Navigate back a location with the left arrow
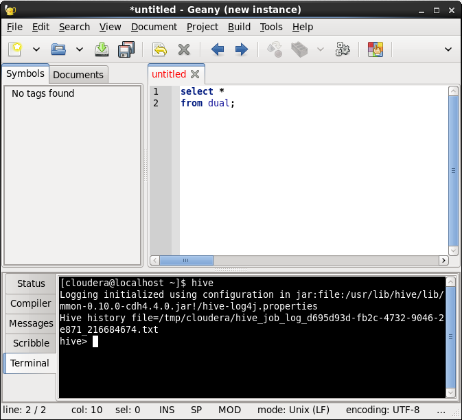The height and width of the screenshot is (420, 462). 218,49
